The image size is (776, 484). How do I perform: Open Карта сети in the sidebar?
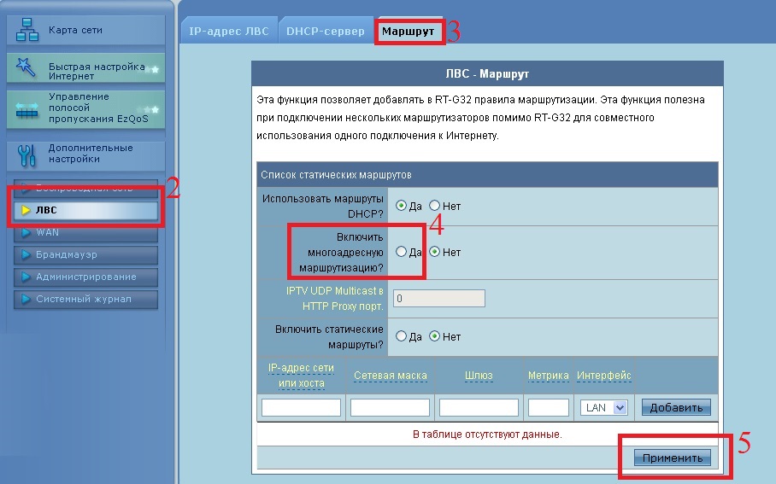click(x=85, y=30)
